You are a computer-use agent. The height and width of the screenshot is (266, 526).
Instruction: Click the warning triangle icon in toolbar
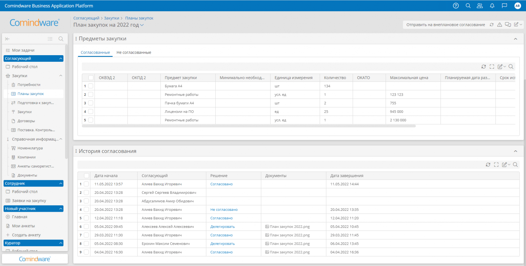(499, 25)
